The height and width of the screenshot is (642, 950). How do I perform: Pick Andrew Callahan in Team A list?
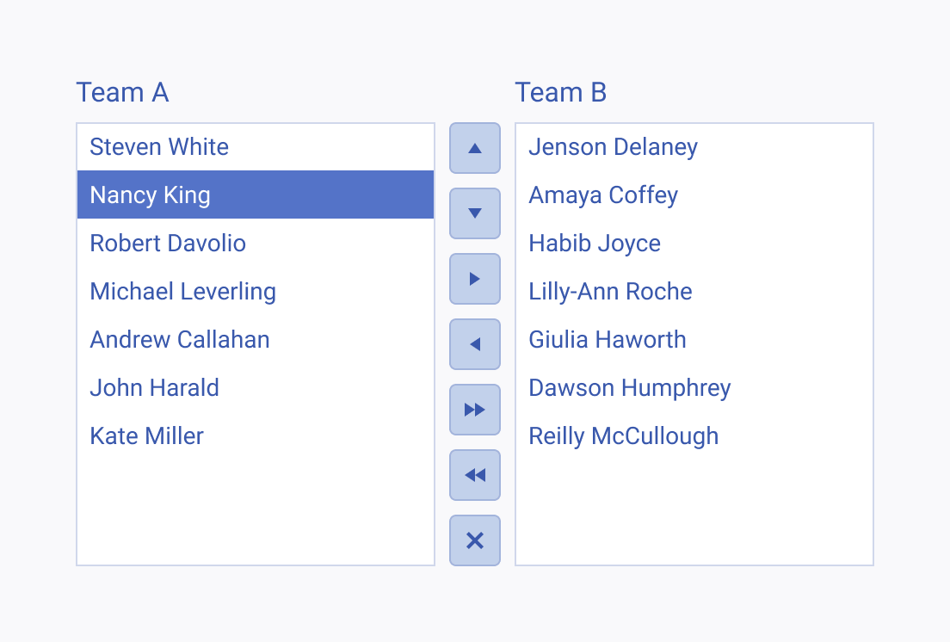pyautogui.click(x=256, y=340)
